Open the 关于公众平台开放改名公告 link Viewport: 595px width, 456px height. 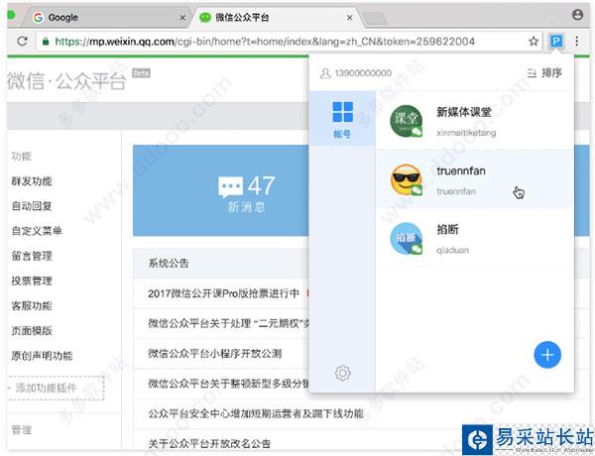pyautogui.click(x=209, y=443)
